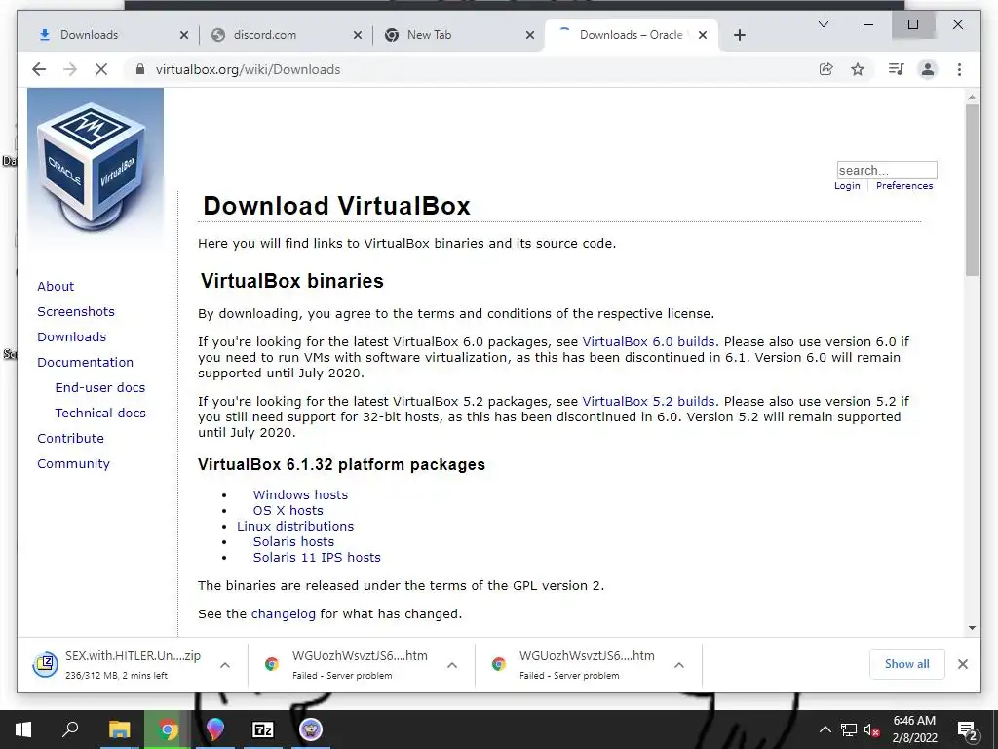
Task: Expand options for first failed htm download
Action: [x=452, y=665]
